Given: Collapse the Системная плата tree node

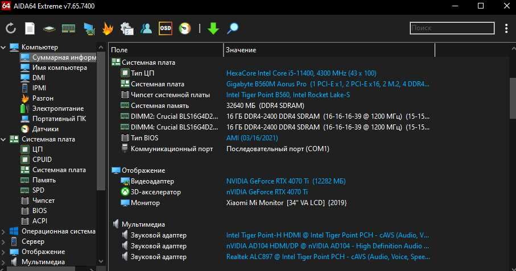Looking at the screenshot, I should pos(3,139).
